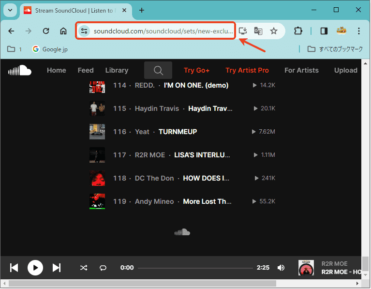
Task: Open Google Translate icon in address bar
Action: click(258, 31)
